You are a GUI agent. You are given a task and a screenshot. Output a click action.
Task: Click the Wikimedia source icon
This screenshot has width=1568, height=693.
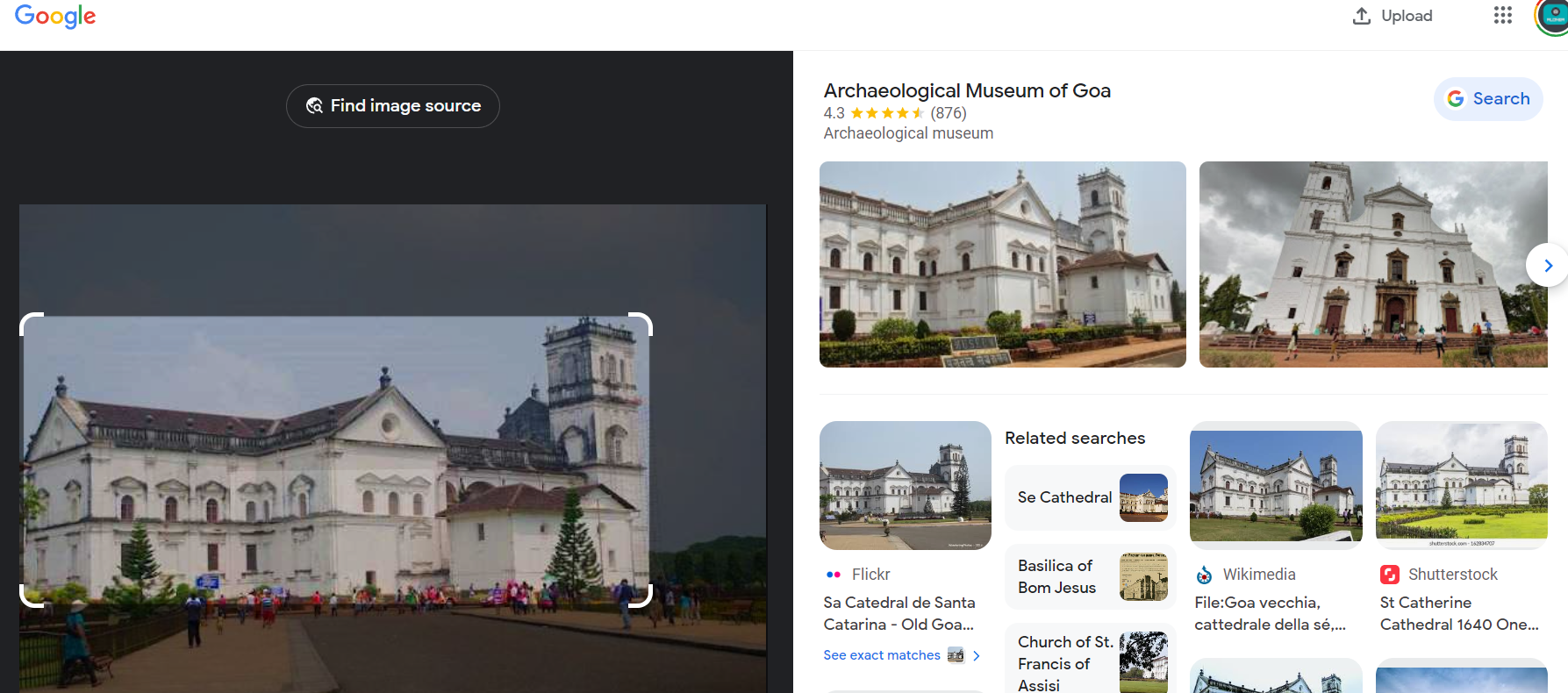tap(1205, 575)
